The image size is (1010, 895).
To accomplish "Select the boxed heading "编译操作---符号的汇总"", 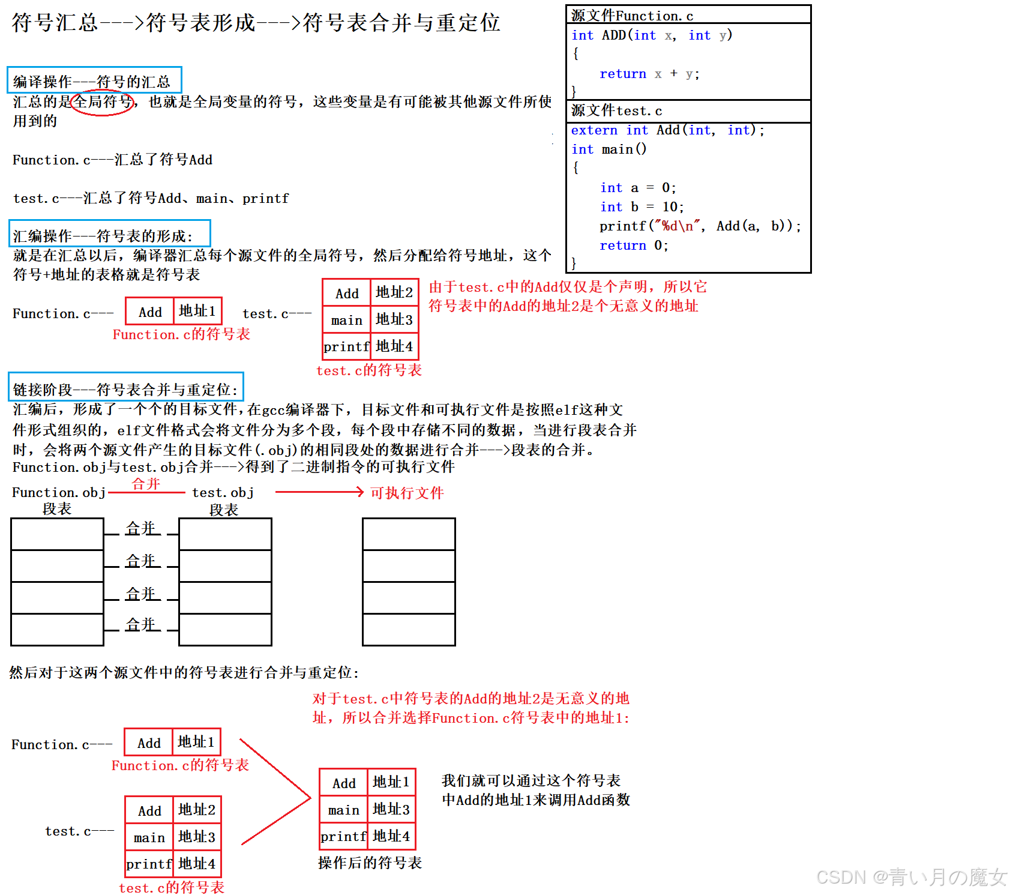I will click(x=94, y=80).
